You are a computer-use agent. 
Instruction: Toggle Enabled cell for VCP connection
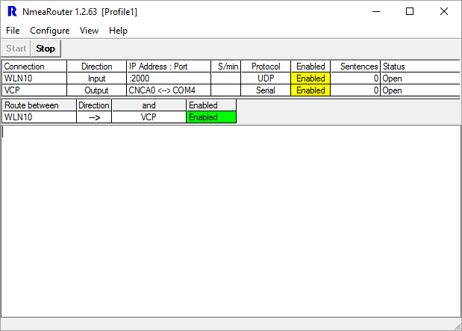310,90
